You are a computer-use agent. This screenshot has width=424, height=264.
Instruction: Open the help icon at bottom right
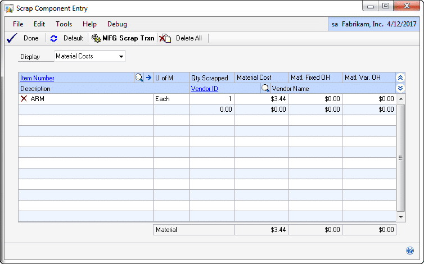pyautogui.click(x=409, y=251)
